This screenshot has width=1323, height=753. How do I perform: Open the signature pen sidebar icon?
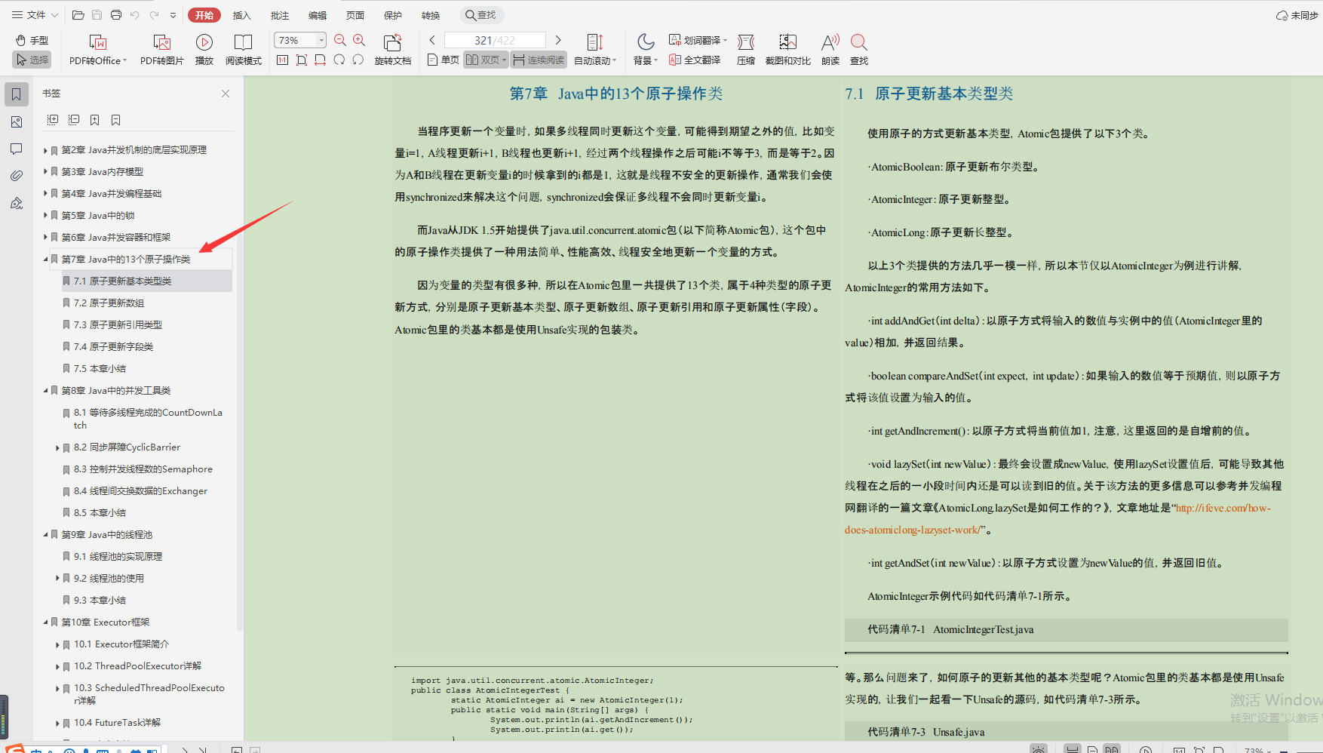[17, 203]
